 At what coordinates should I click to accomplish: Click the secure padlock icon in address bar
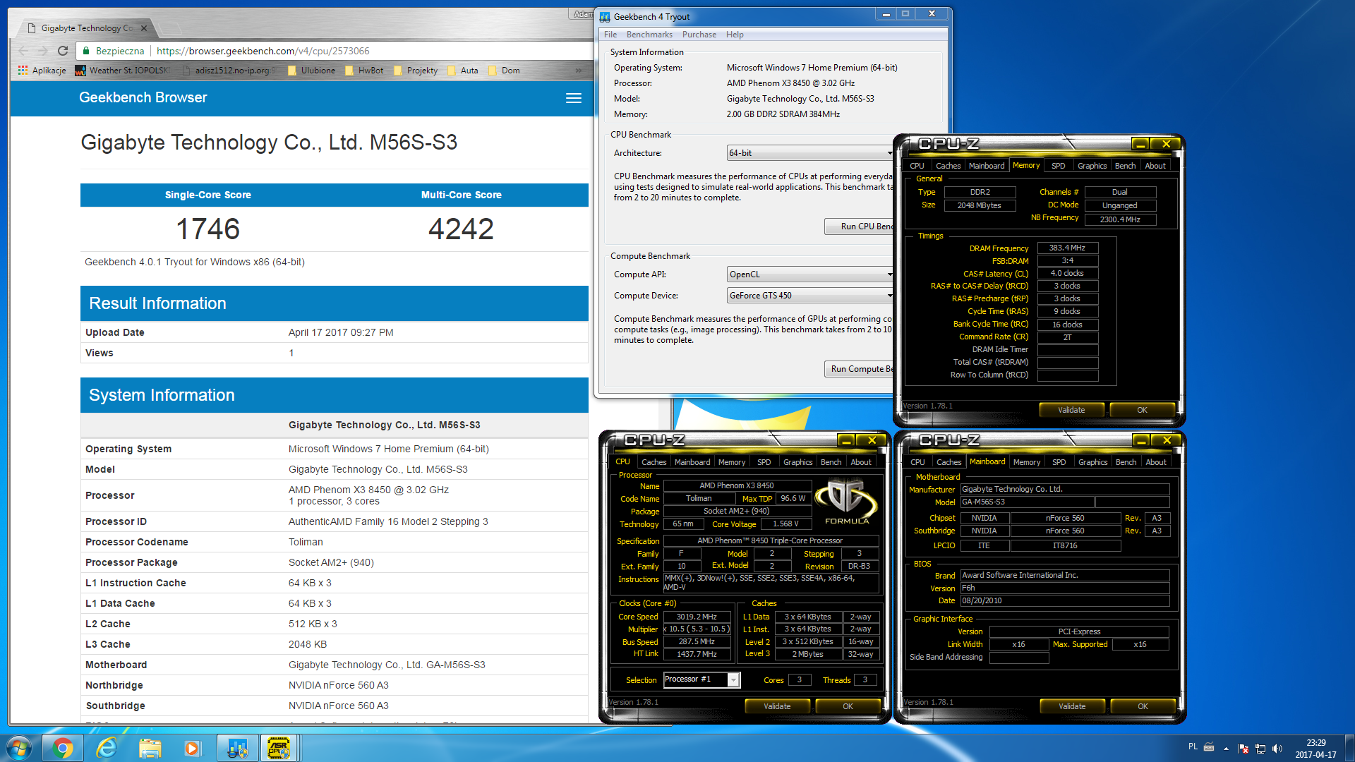point(86,51)
